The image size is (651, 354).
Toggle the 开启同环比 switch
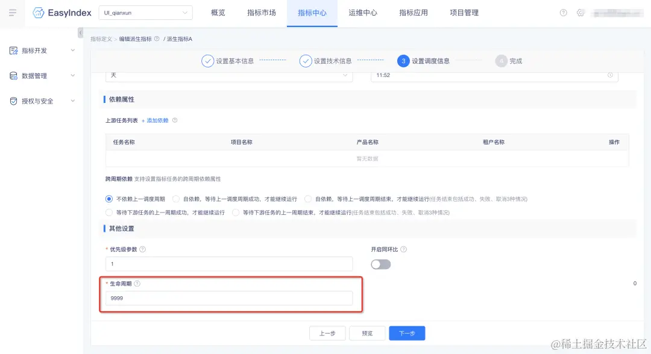381,264
